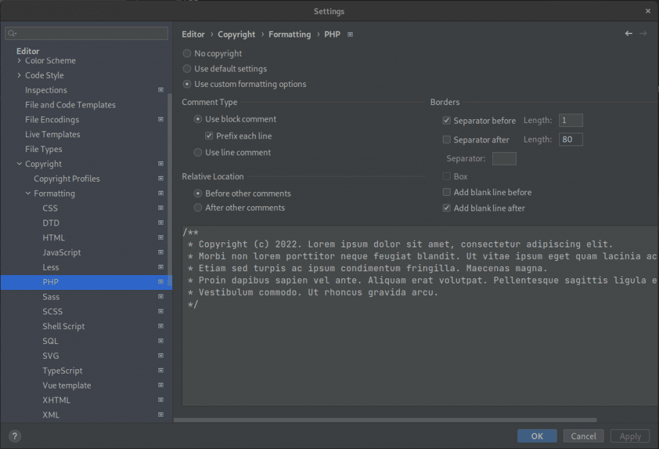Click the help question mark icon

tap(15, 436)
